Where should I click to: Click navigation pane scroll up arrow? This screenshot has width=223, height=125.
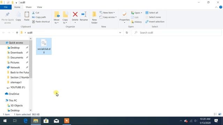[31, 39]
